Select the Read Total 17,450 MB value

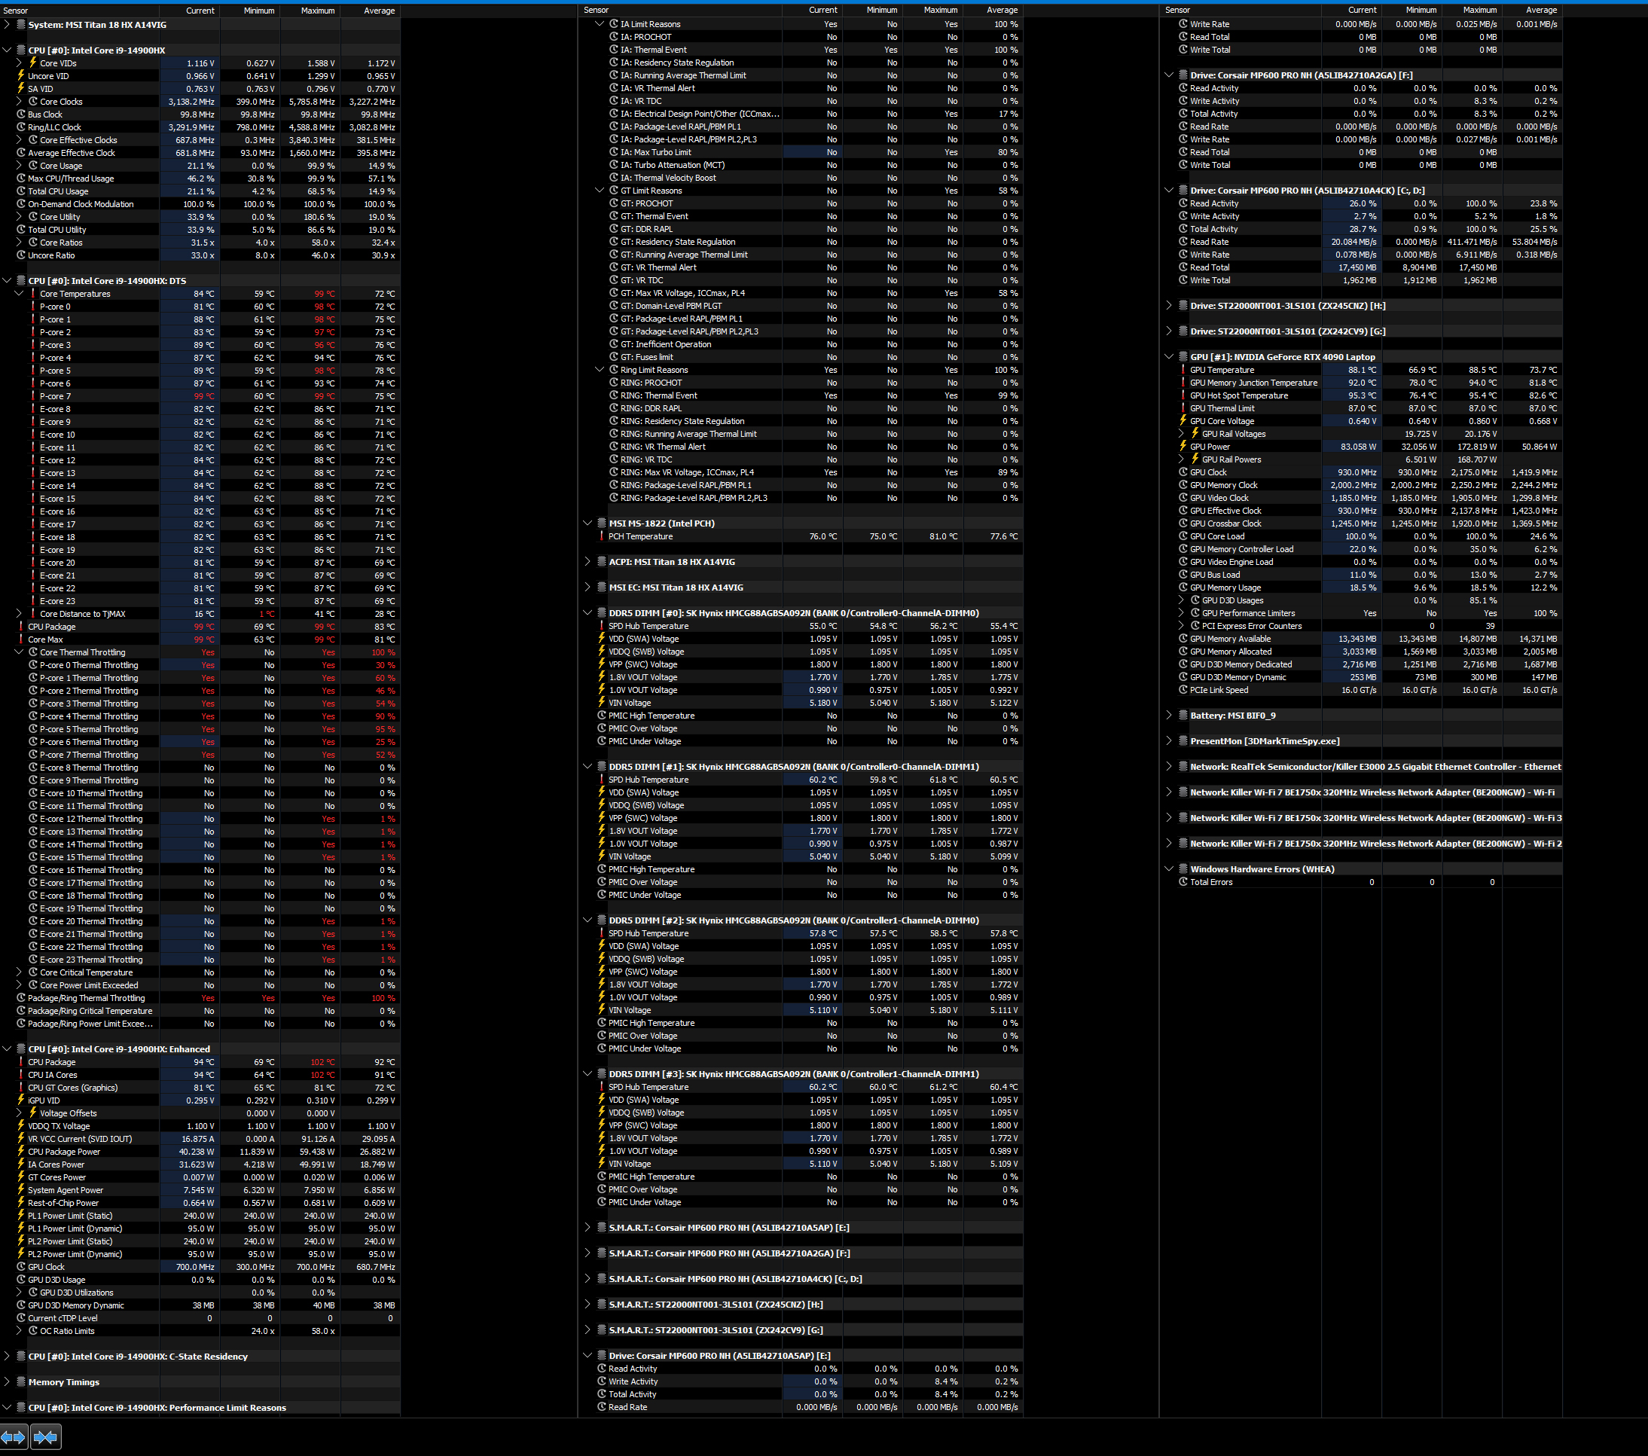click(x=1357, y=267)
